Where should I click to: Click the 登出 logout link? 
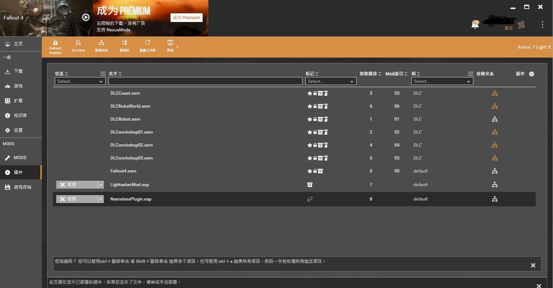pyautogui.click(x=508, y=28)
